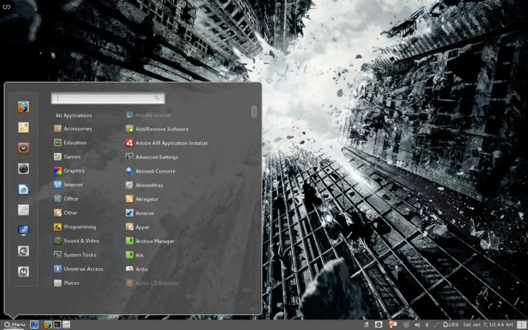Open the dark globe favorite icon
Viewport: 528px width, 330px height.
[x=23, y=169]
